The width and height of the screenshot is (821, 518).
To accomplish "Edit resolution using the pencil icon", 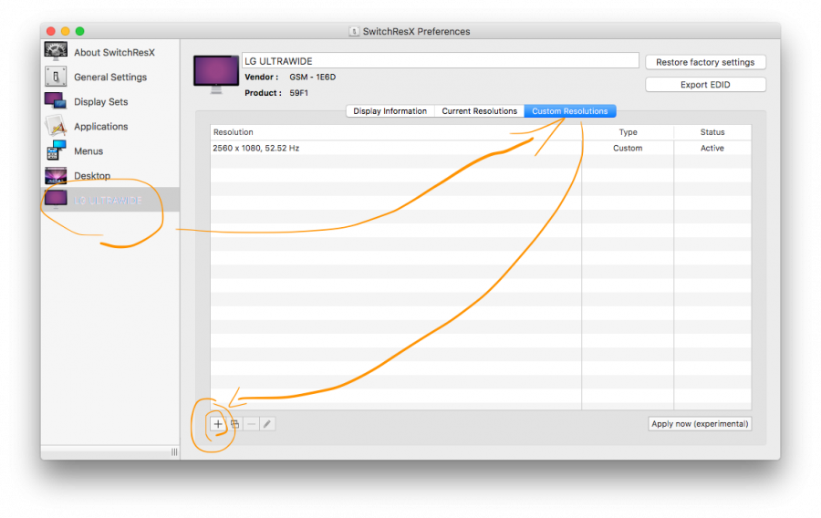I will 267,424.
